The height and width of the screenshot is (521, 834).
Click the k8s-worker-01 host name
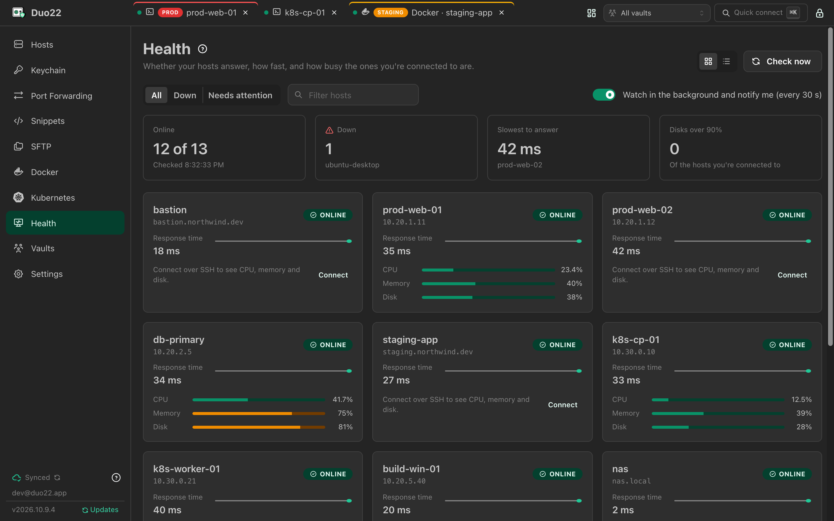pyautogui.click(x=186, y=469)
